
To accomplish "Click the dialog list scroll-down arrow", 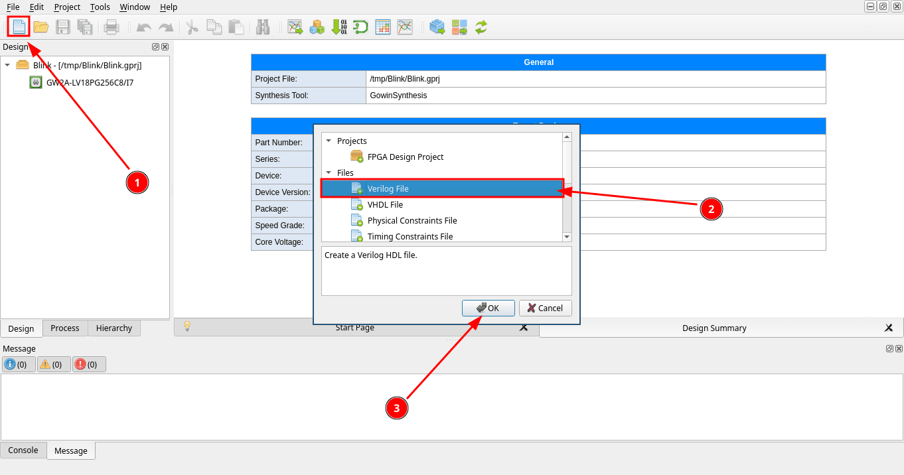I will point(567,237).
